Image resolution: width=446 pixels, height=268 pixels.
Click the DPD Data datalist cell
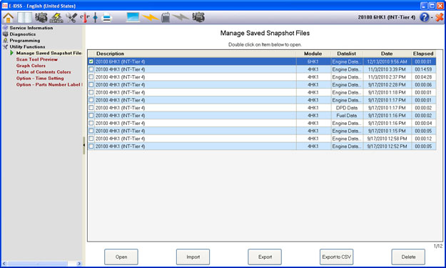click(x=346, y=108)
